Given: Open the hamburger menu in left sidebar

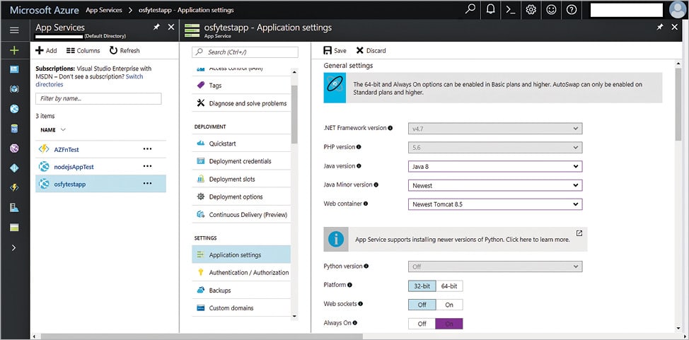Looking at the screenshot, I should tap(14, 30).
